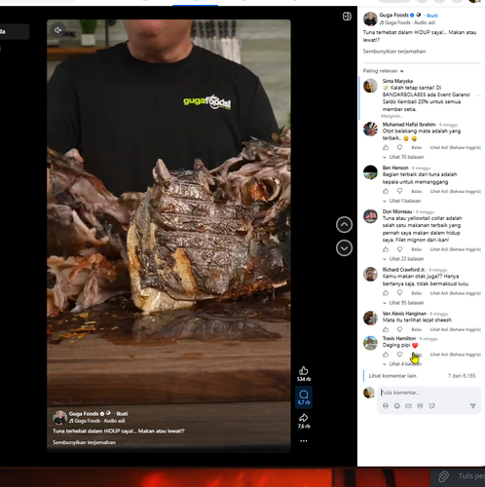Open the paperclip attachment icon at bottom
The image size is (485, 487).
443,476
